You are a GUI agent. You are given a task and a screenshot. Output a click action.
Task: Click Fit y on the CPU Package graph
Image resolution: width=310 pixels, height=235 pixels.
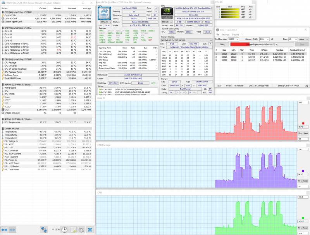pyautogui.click(x=300, y=181)
